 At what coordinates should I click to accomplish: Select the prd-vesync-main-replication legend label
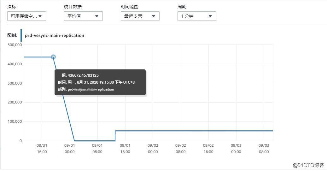55,35
